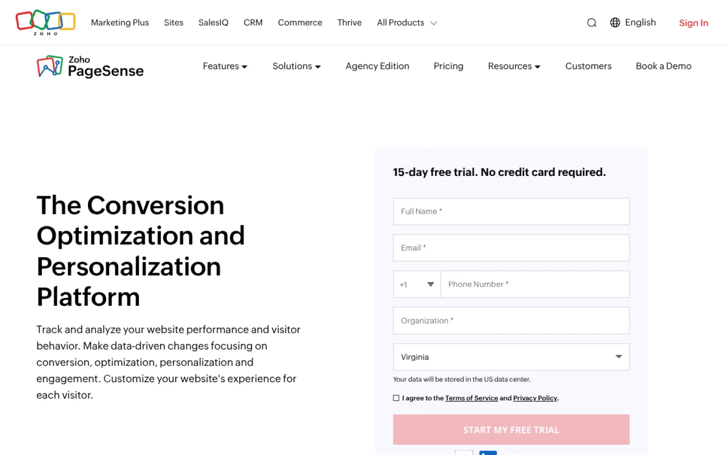Visit the Customers page
The height and width of the screenshot is (455, 728).
tap(588, 66)
